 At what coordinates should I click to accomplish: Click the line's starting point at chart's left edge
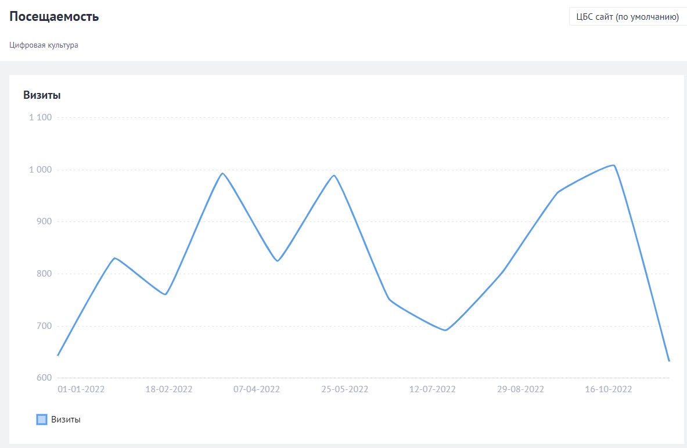[x=58, y=355]
